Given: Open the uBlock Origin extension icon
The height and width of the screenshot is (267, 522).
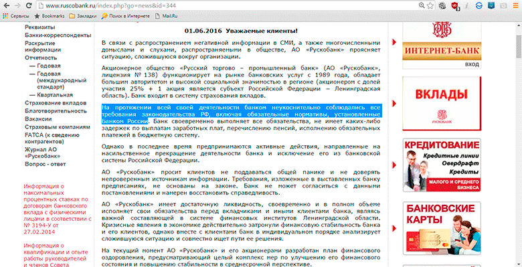Looking at the screenshot, I should pos(455,5).
